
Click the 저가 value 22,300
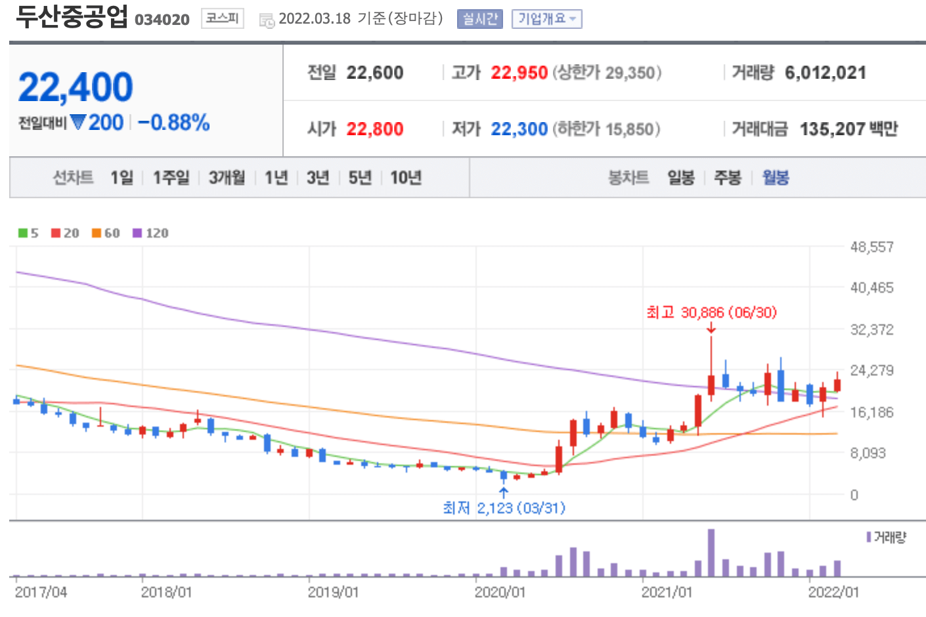(x=519, y=129)
